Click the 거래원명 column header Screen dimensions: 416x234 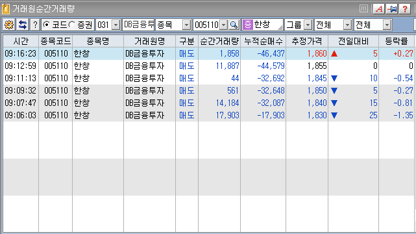point(150,41)
